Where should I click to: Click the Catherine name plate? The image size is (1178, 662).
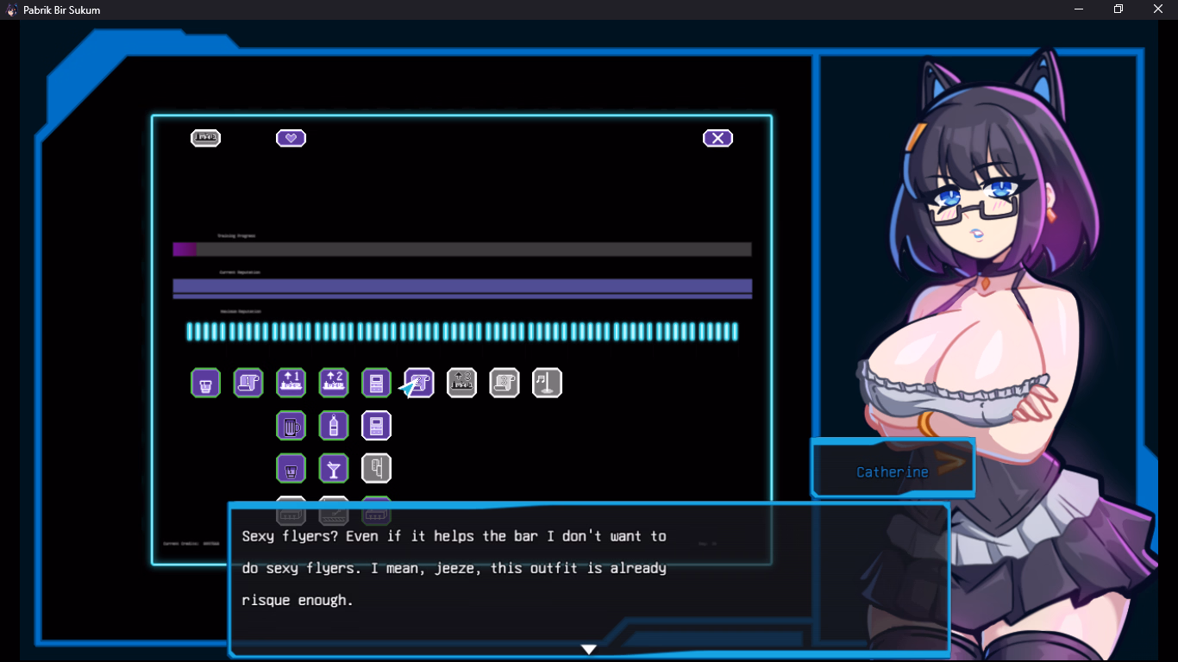892,472
